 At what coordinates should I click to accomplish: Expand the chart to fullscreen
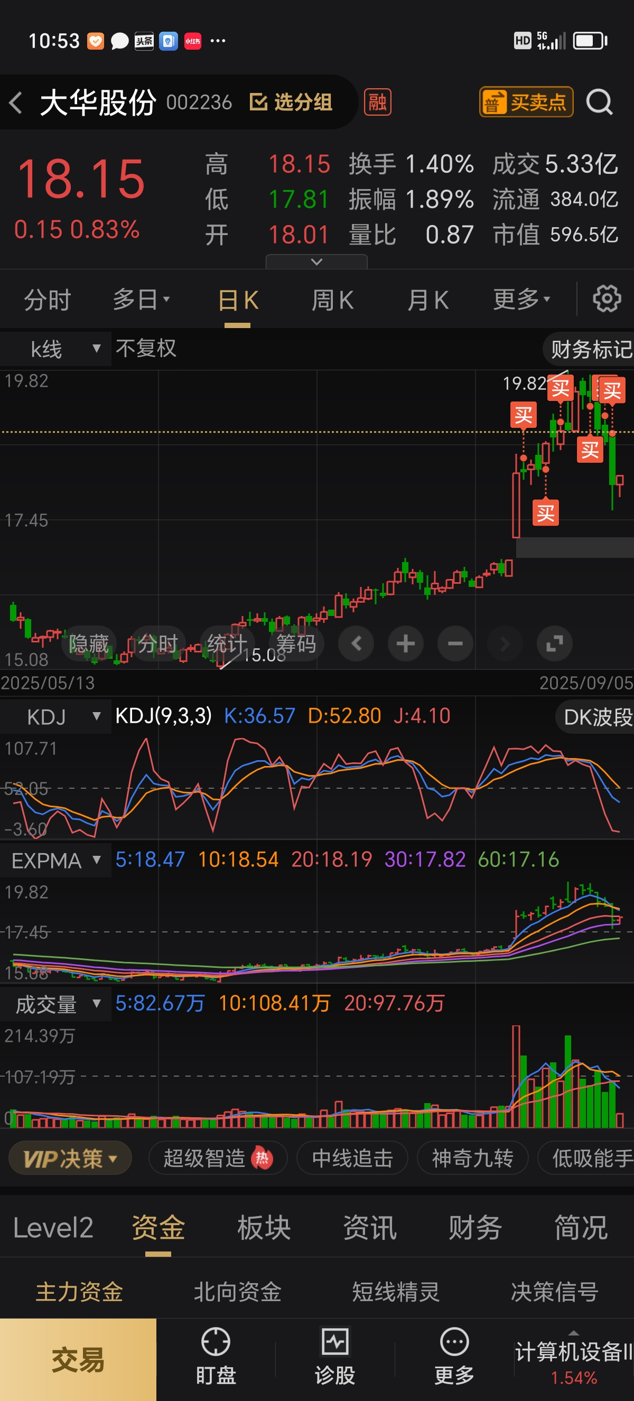click(x=555, y=644)
